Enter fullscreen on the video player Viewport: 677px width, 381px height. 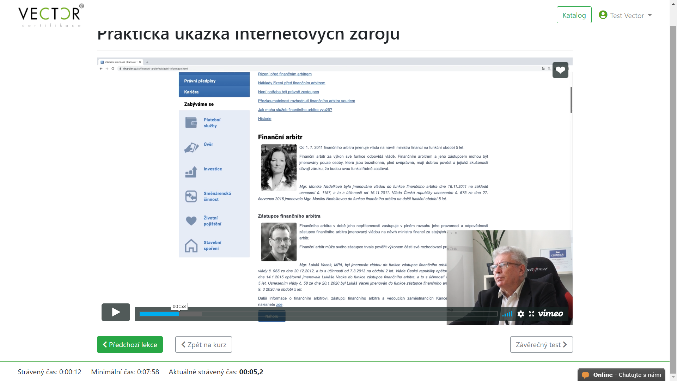click(x=532, y=314)
